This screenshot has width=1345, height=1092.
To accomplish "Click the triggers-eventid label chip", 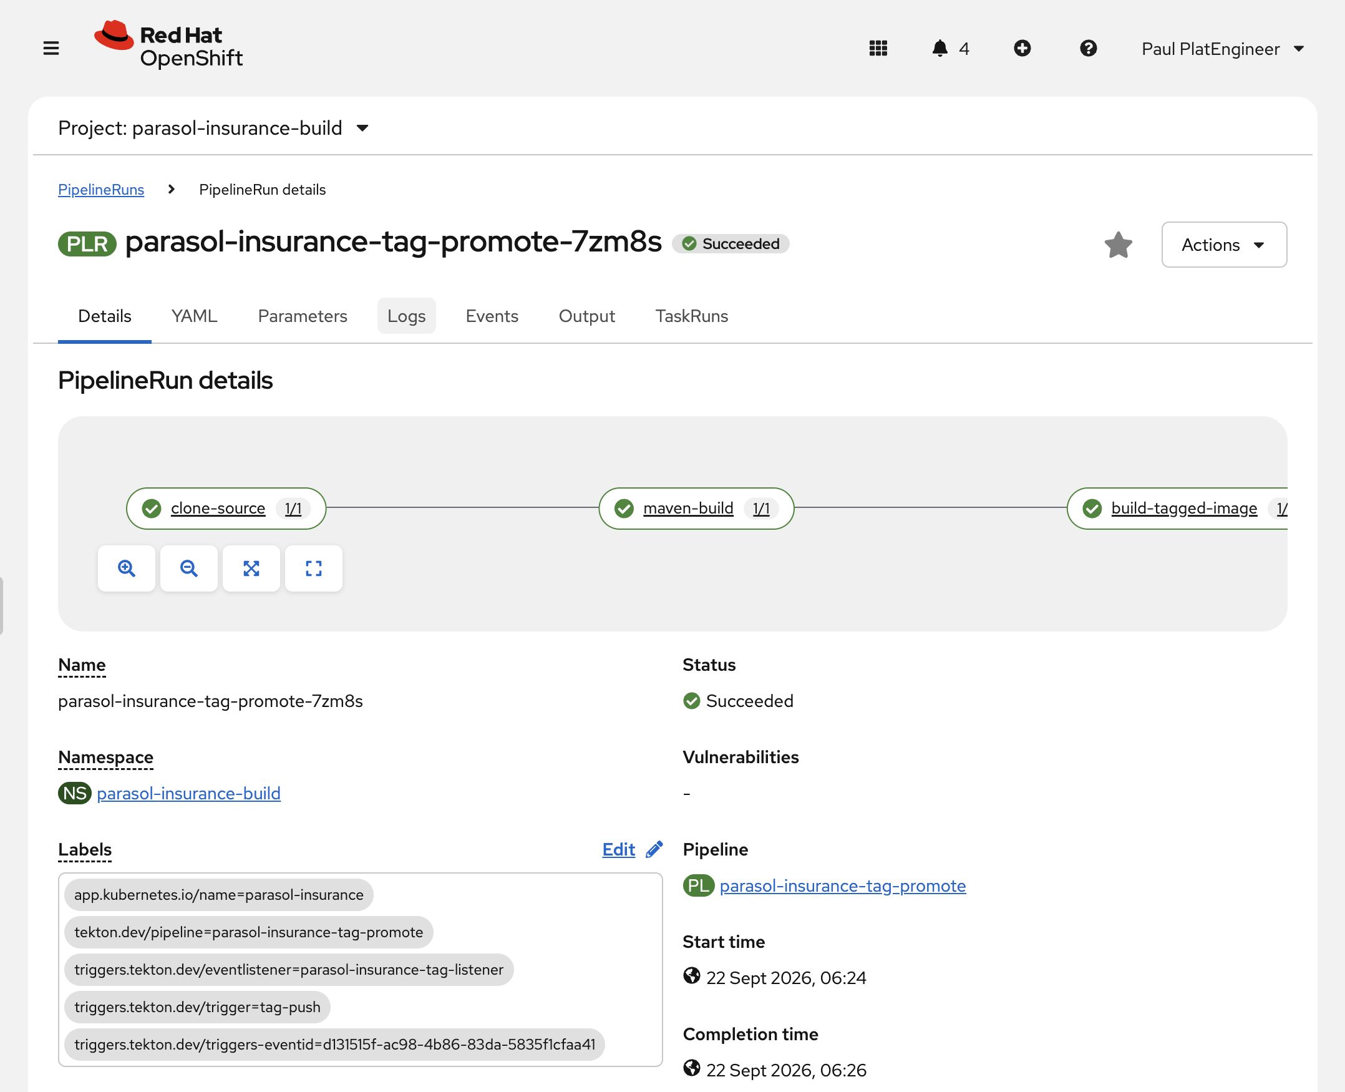I will [334, 1044].
